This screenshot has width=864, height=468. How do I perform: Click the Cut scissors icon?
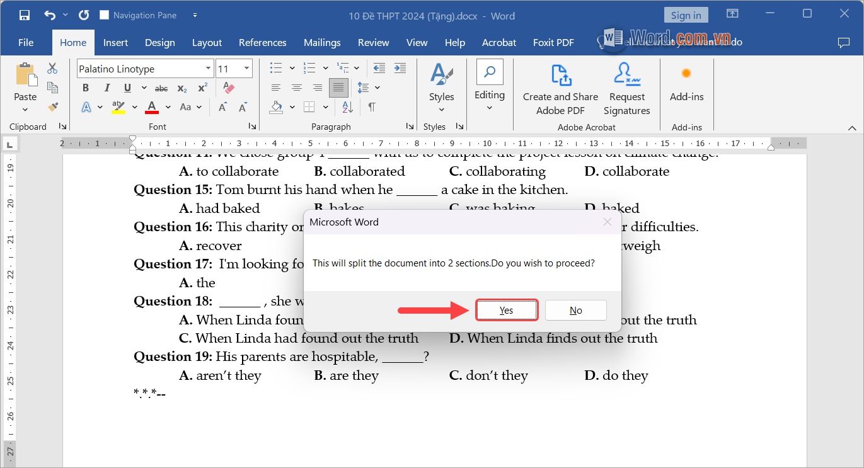[52, 68]
